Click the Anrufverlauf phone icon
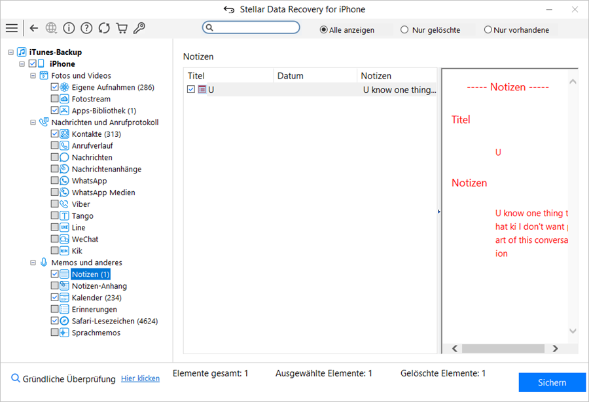The width and height of the screenshot is (589, 402). [x=65, y=145]
